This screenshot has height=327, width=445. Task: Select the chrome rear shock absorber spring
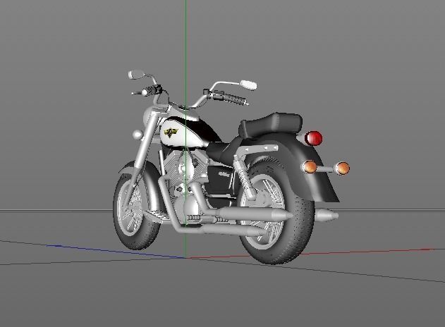[x=243, y=179]
